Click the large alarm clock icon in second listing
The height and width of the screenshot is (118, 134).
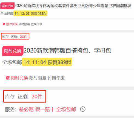pos(8,78)
